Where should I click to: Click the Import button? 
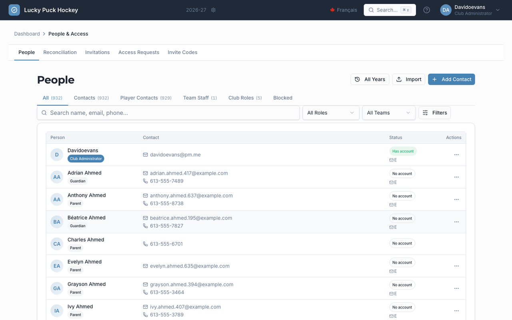pyautogui.click(x=408, y=79)
